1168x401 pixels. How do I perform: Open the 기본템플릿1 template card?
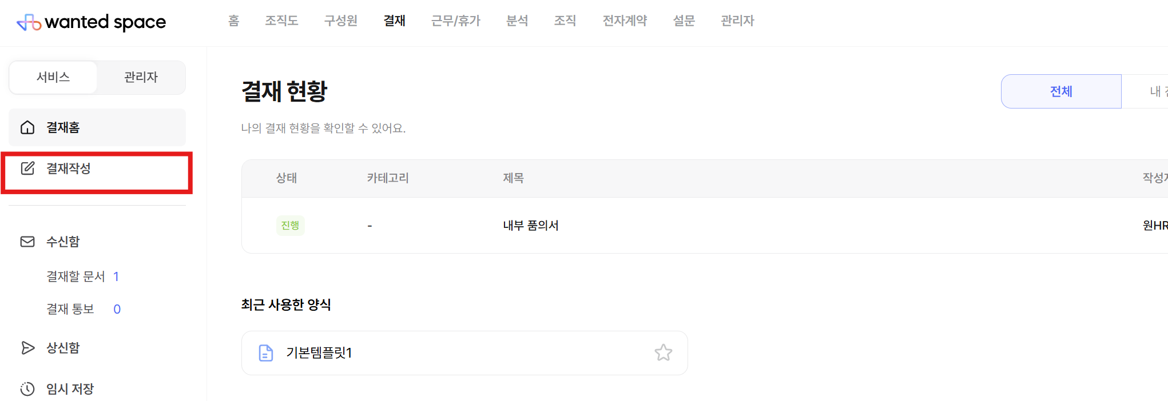point(464,353)
